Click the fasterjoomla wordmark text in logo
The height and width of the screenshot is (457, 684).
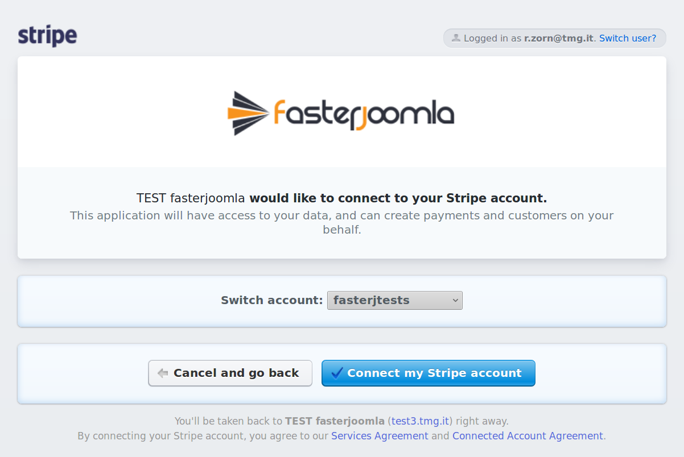[x=364, y=114]
